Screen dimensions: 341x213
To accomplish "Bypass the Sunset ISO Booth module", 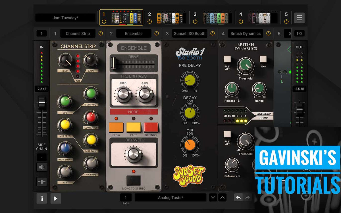I will pyautogui.click(x=213, y=33).
